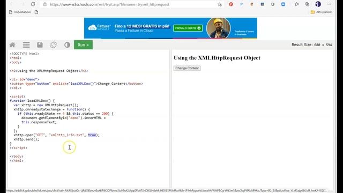Open the orange extension icon in the toolbar
The image size is (343, 193).
[252, 4]
